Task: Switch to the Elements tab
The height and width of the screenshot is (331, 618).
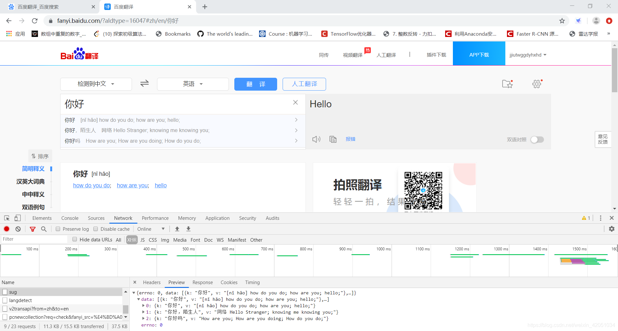Action: (x=42, y=218)
